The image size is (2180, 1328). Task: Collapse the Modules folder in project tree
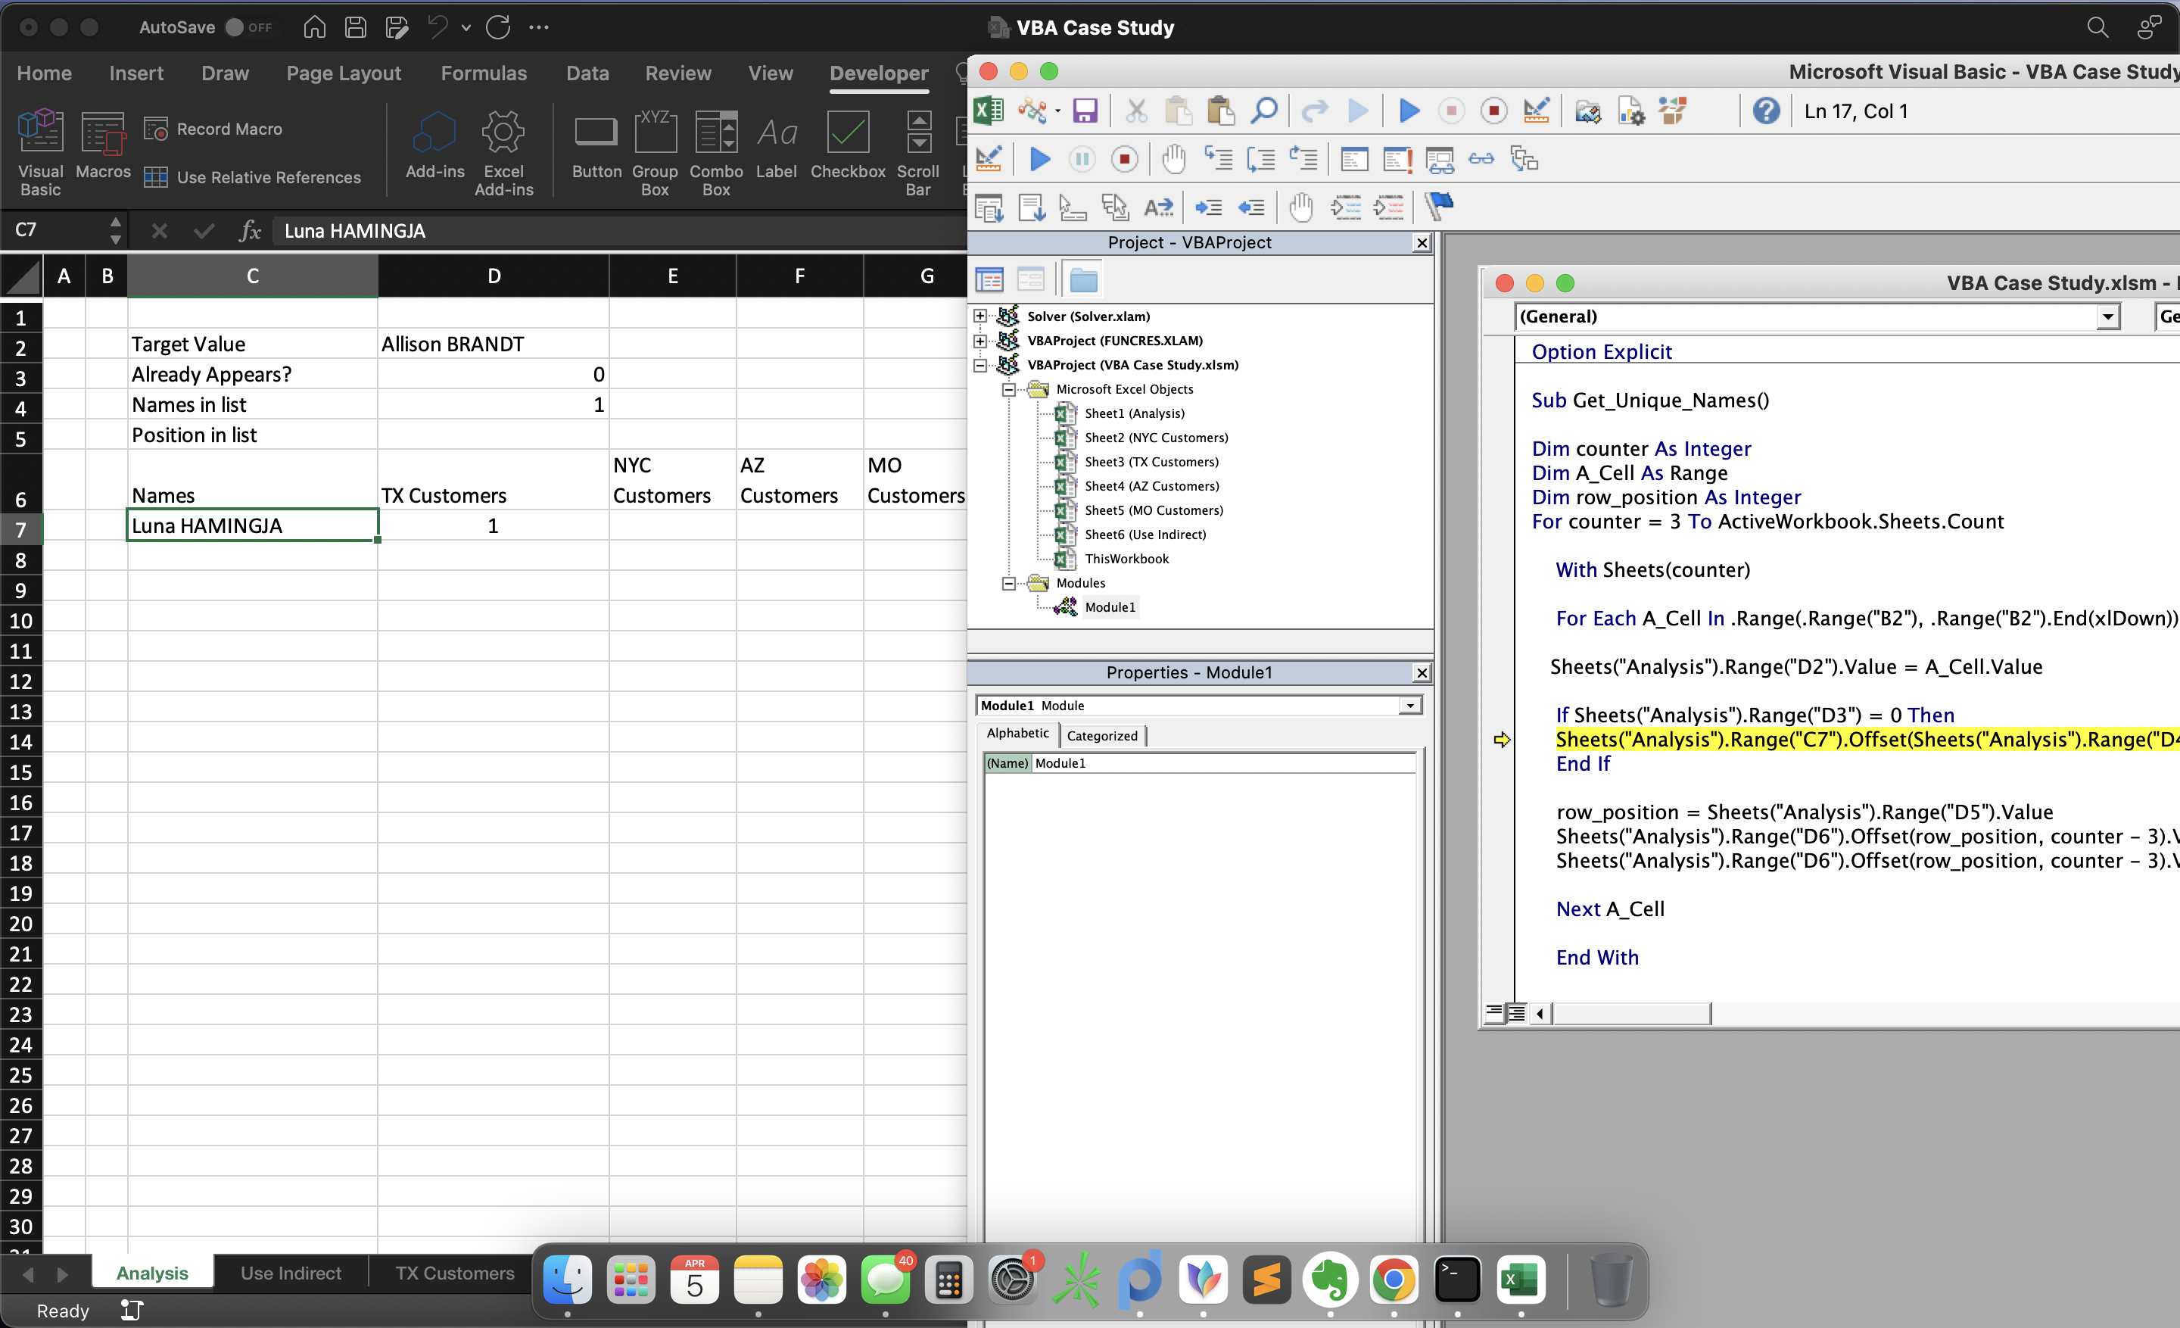click(x=1007, y=583)
